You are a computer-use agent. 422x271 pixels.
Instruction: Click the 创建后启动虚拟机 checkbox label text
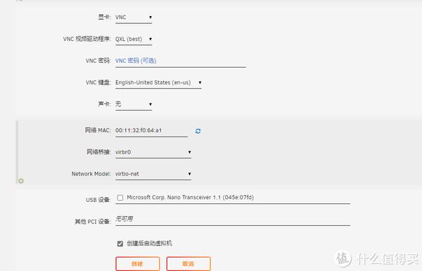click(149, 244)
